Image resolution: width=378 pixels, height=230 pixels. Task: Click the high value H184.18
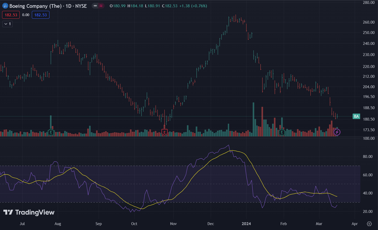pyautogui.click(x=135, y=6)
